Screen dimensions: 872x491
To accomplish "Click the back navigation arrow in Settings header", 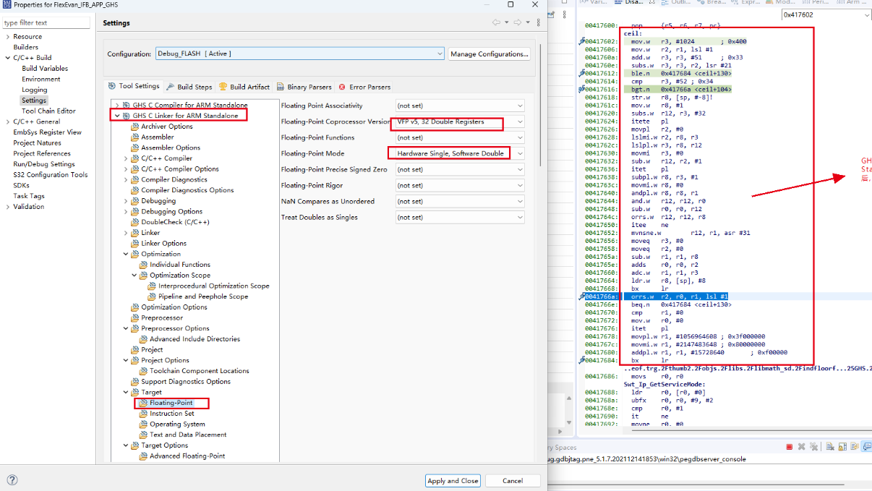I will (x=497, y=23).
